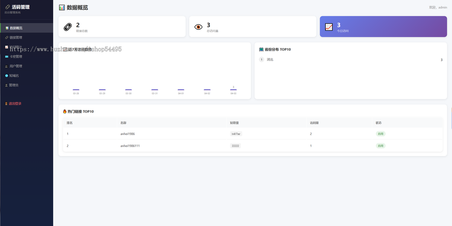
Task: Click the short link code 22222
Action: [235, 146]
